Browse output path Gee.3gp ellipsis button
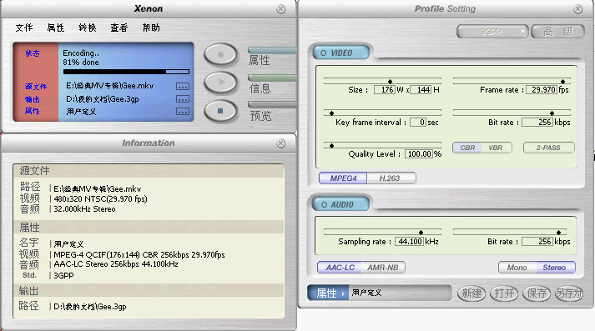595x331 pixels. pyautogui.click(x=183, y=99)
